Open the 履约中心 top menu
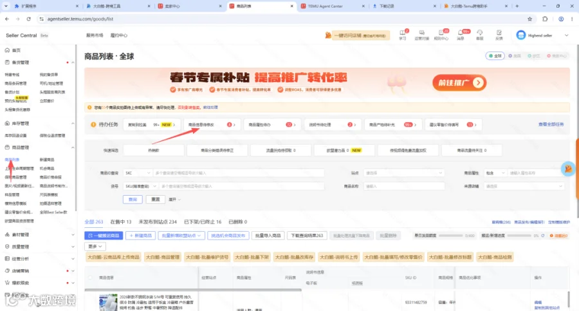Viewport: 579px width, 311px height. pos(118,35)
